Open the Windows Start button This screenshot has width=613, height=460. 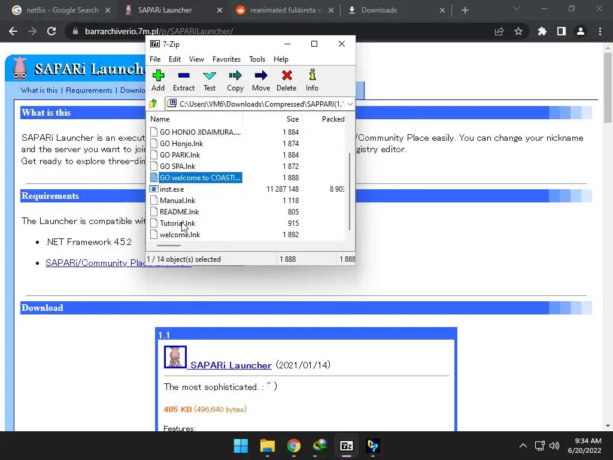coord(241,446)
